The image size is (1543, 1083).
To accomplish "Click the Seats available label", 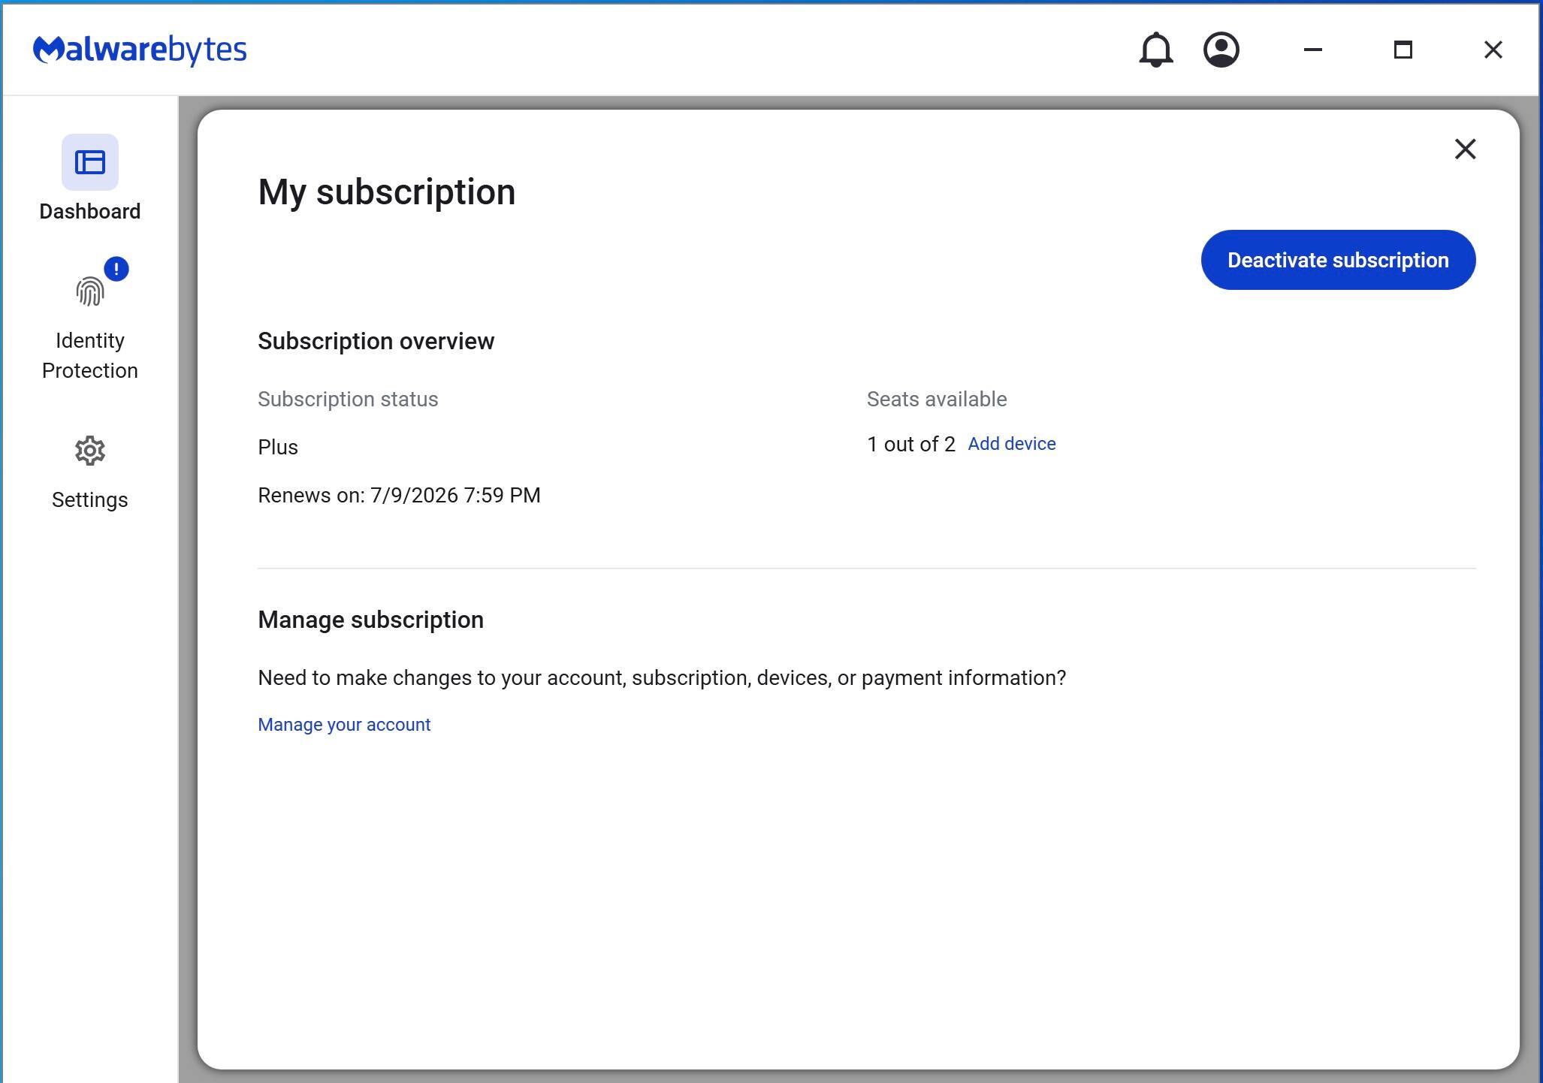I will pyautogui.click(x=936, y=399).
